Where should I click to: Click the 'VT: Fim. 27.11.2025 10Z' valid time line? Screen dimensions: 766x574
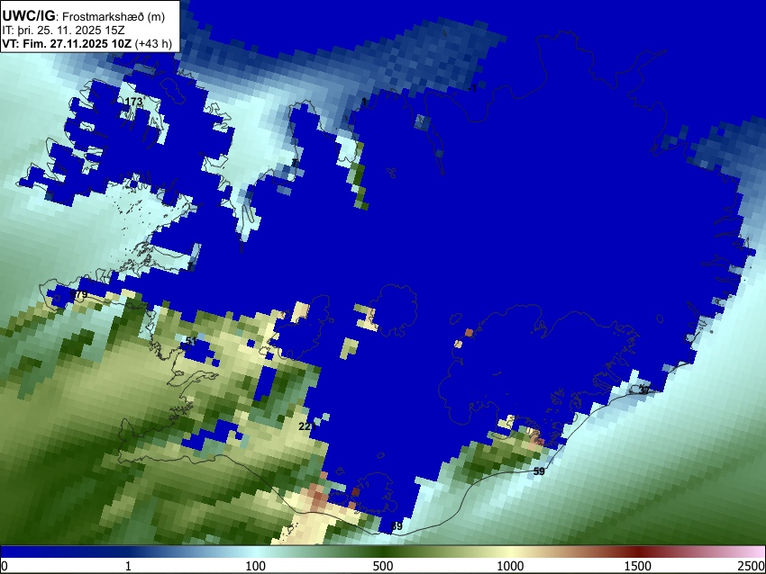87,43
